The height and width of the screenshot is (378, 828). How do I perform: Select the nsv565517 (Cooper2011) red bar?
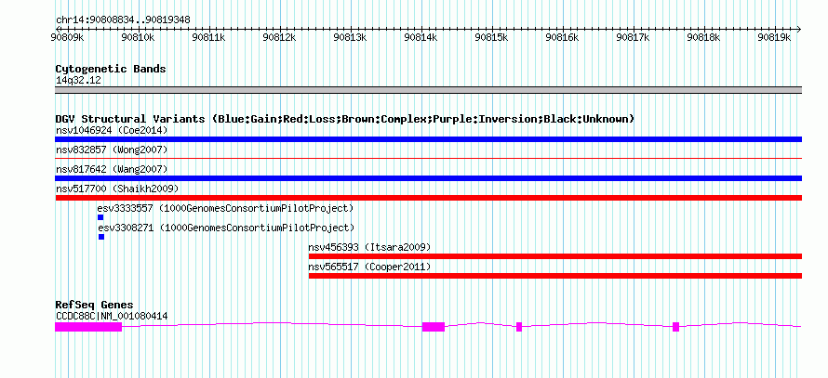[x=555, y=276]
